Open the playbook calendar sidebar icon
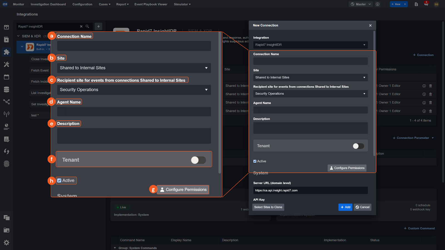 tap(6, 27)
